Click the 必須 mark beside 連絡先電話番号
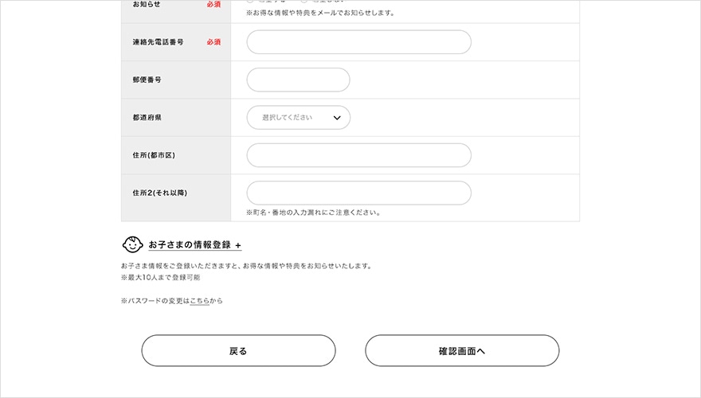This screenshot has height=398, width=701. 213,42
